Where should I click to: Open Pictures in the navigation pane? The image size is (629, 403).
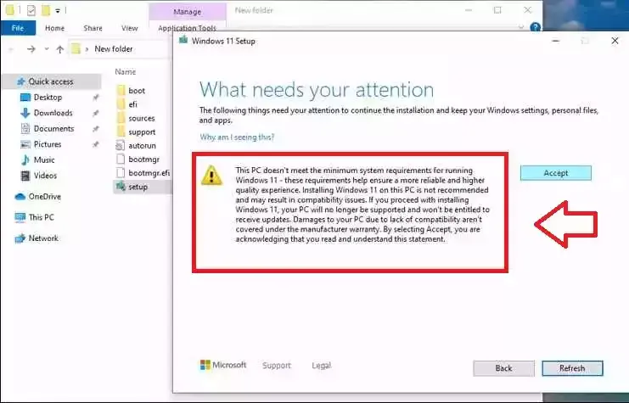(48, 144)
